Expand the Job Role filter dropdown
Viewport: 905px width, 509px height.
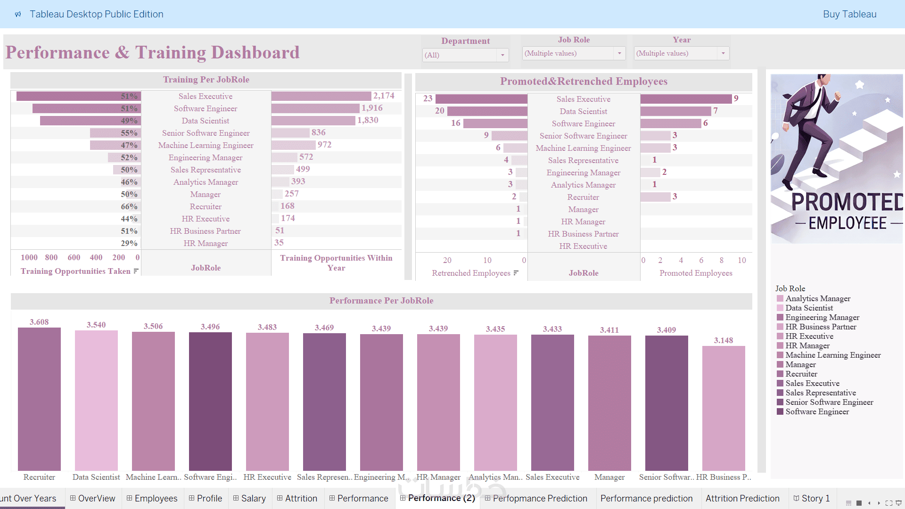619,53
